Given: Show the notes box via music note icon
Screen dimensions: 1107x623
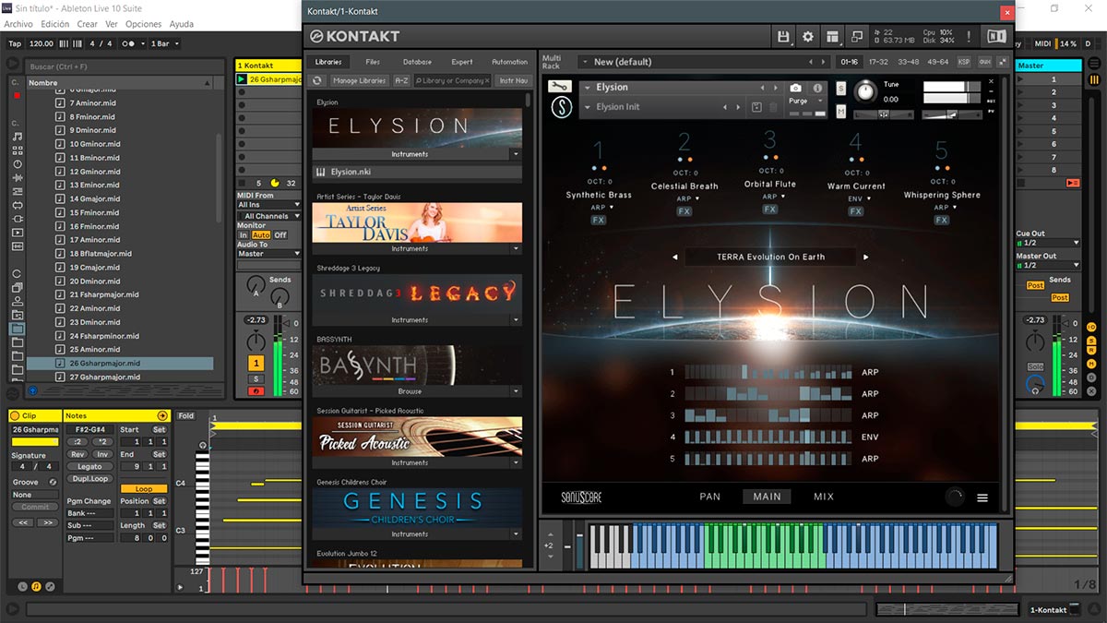Looking at the screenshot, I should tap(36, 586).
